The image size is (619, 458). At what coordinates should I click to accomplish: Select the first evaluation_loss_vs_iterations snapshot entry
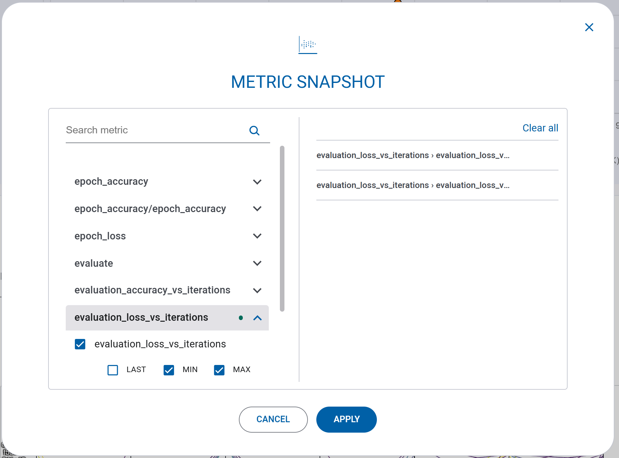point(413,155)
